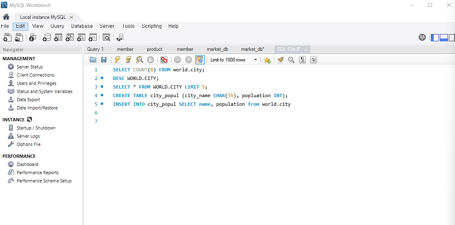Open the Help menu
The image size is (455, 225).
tap(173, 26)
